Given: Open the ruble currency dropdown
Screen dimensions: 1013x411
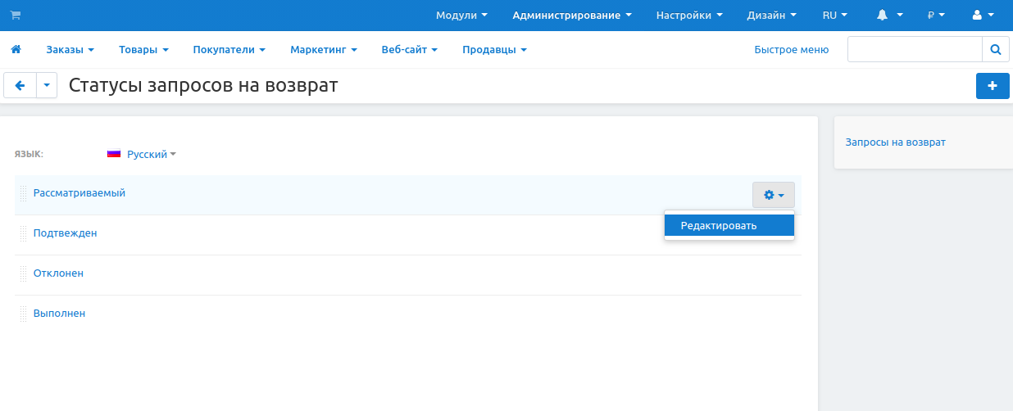Looking at the screenshot, I should [936, 15].
